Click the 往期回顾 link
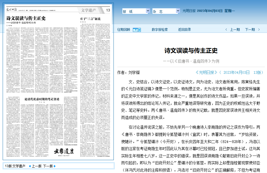 point(123,30)
